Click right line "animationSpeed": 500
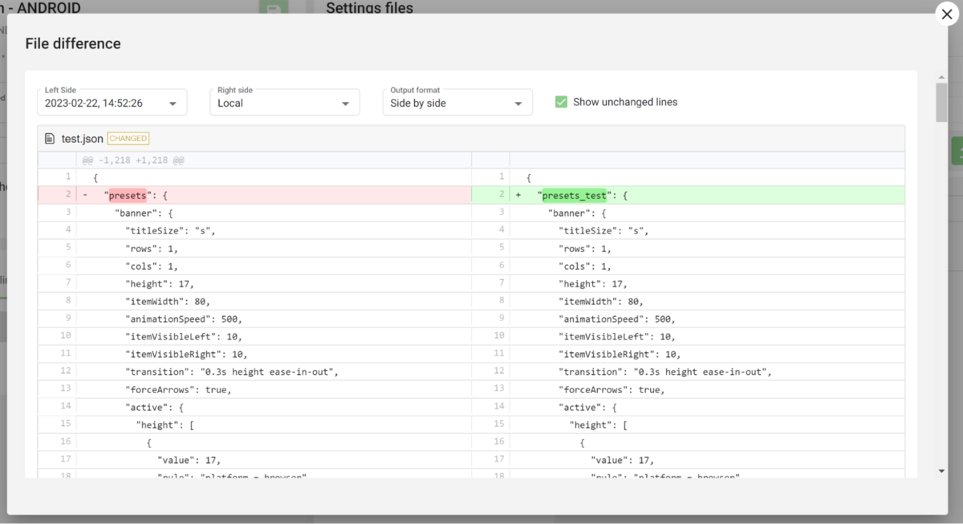 tap(616, 319)
